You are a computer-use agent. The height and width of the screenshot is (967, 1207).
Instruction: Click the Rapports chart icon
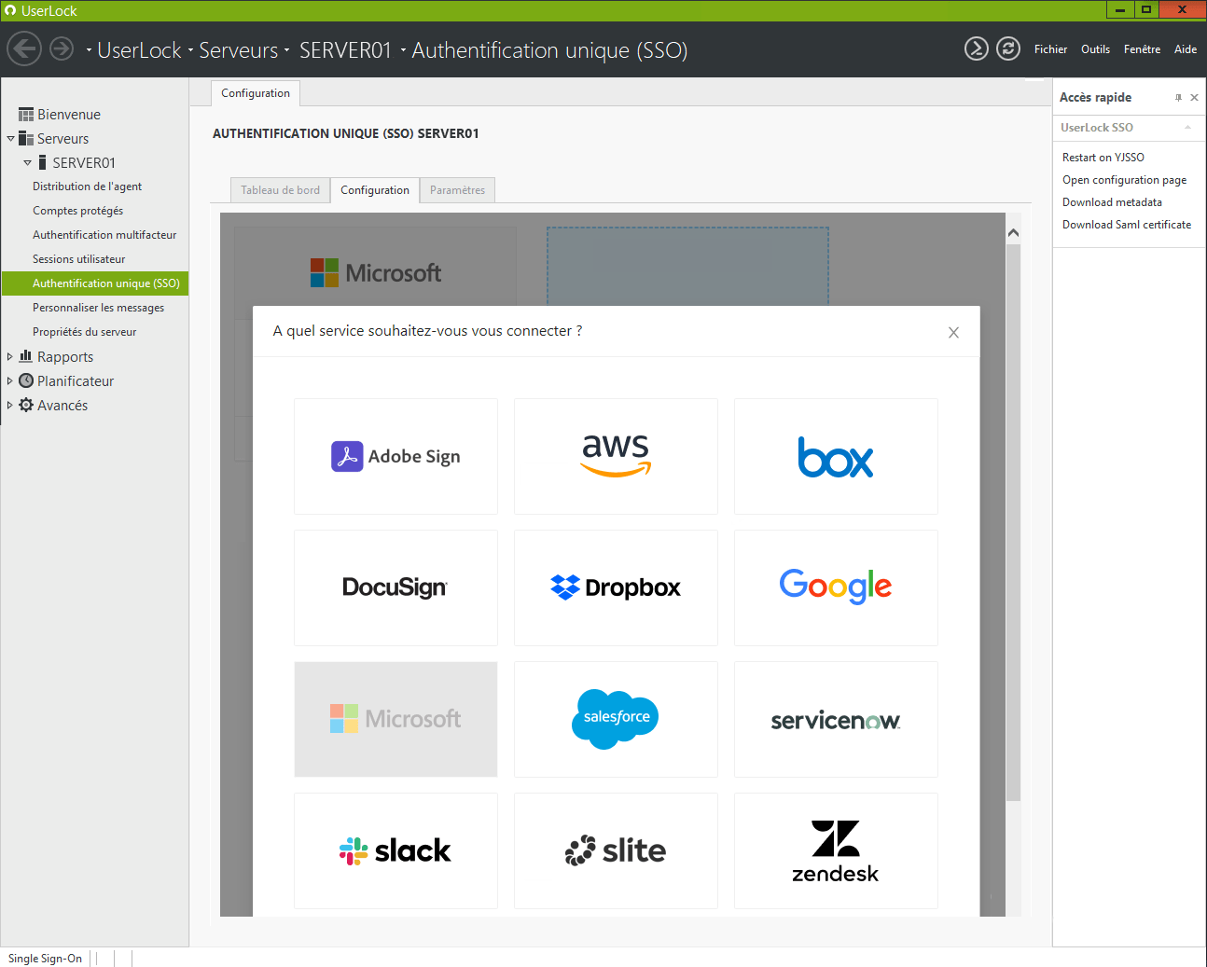point(26,356)
